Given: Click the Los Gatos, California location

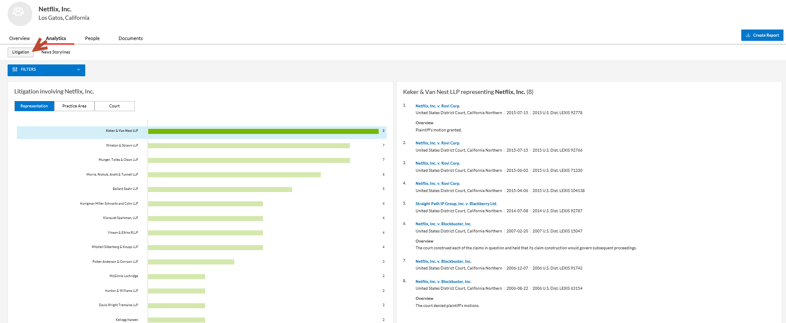Looking at the screenshot, I should point(64,18).
